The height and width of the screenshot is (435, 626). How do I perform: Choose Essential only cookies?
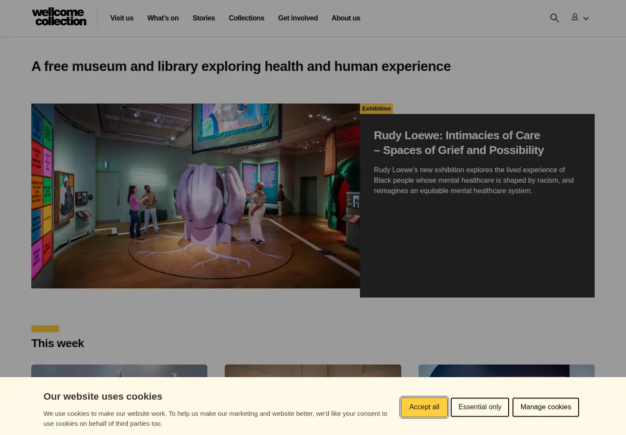pos(480,407)
